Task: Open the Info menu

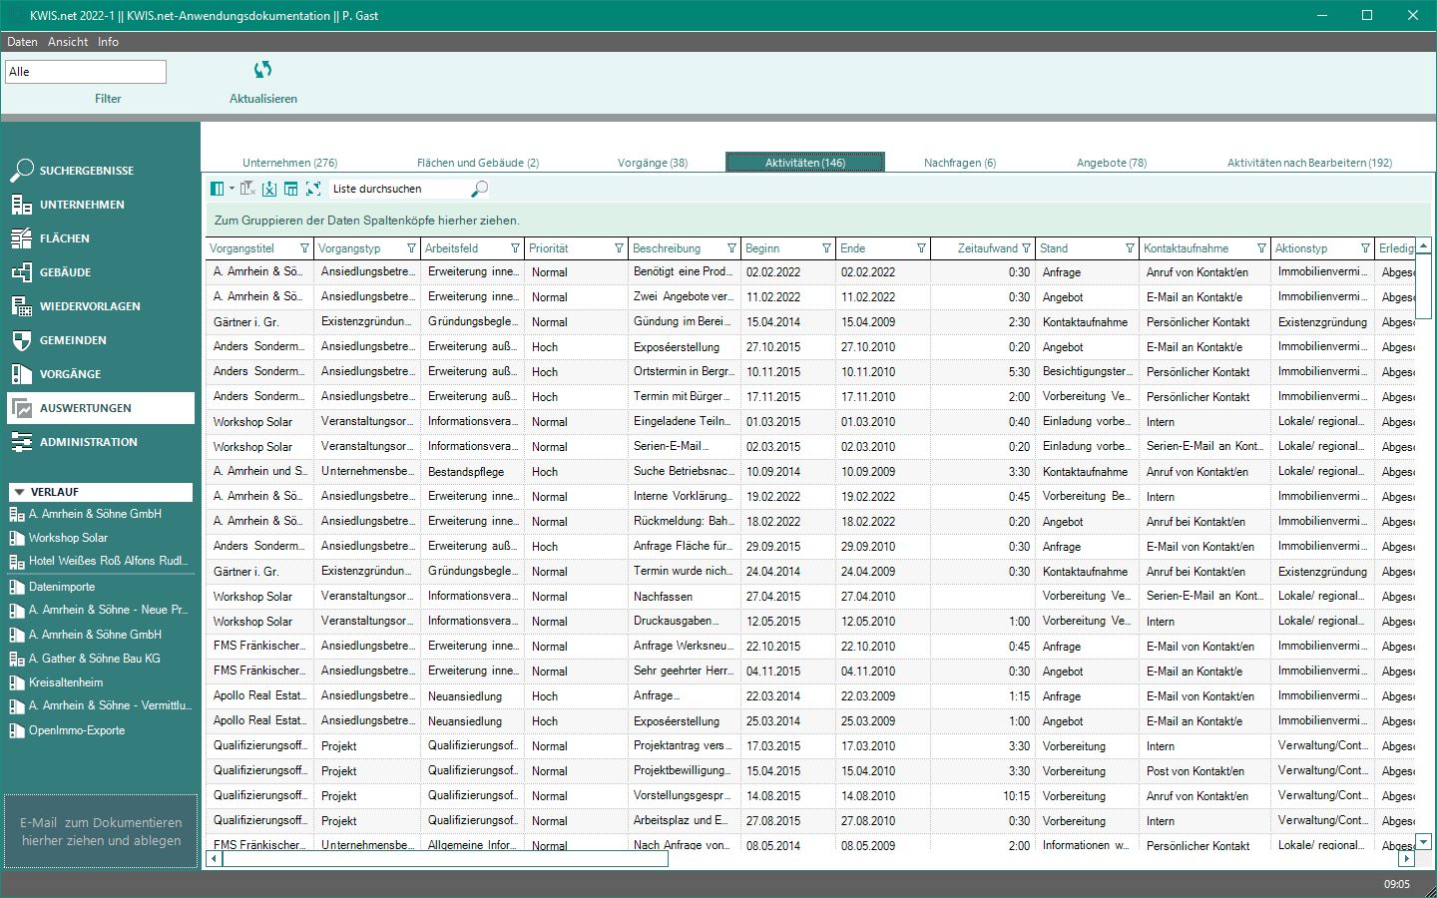Action: [x=108, y=42]
